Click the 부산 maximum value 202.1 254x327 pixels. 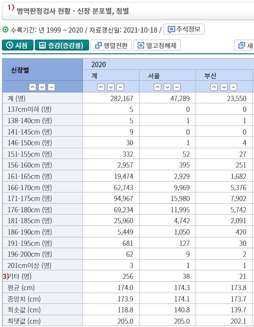click(238, 321)
